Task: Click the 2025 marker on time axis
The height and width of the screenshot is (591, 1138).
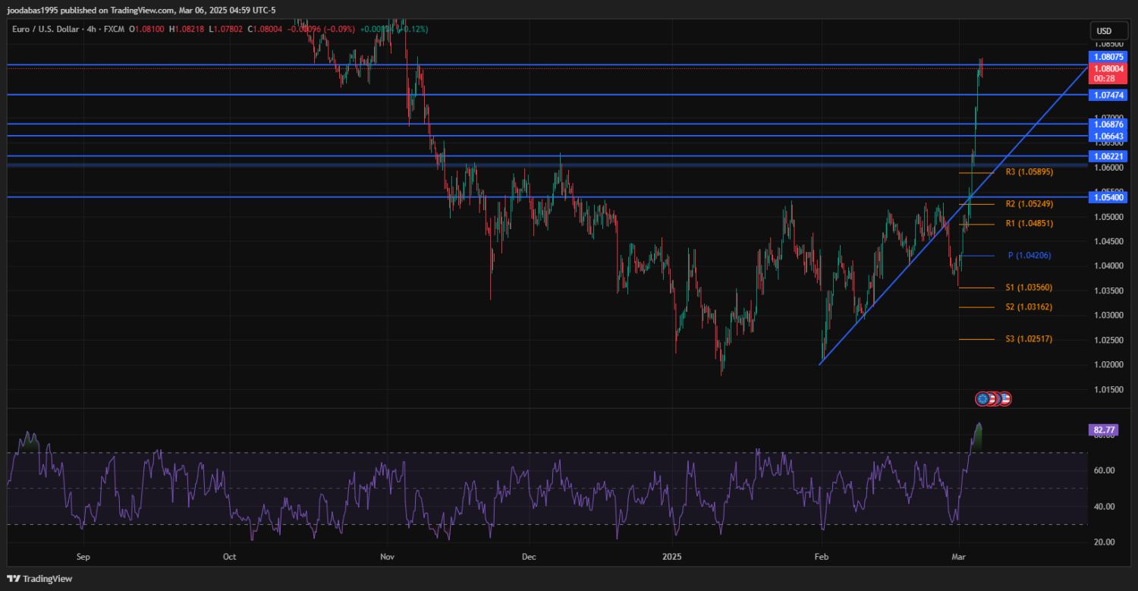Action: 672,557
